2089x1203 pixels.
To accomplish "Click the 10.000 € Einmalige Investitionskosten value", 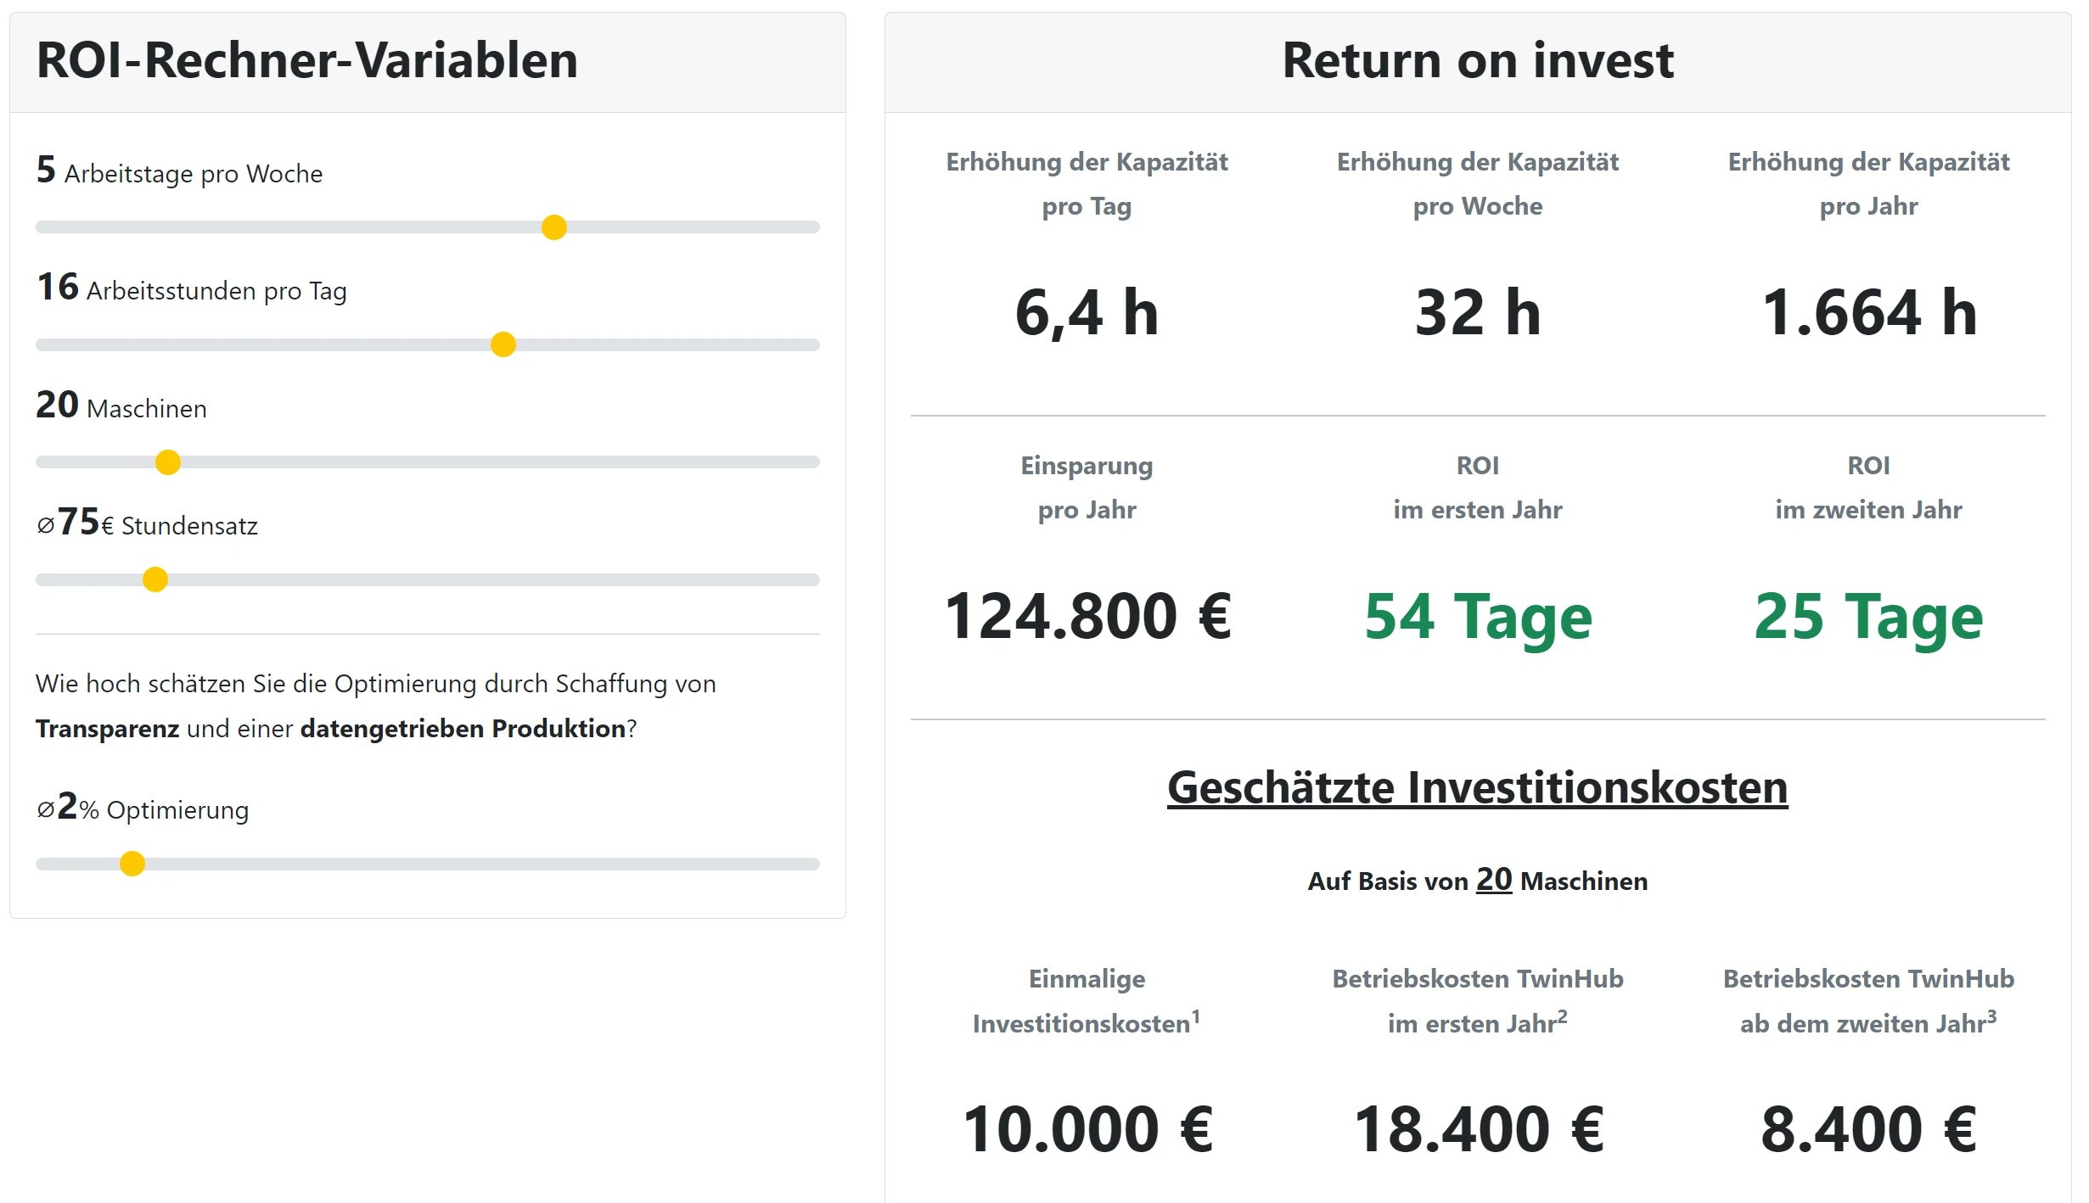I will click(x=1087, y=1129).
